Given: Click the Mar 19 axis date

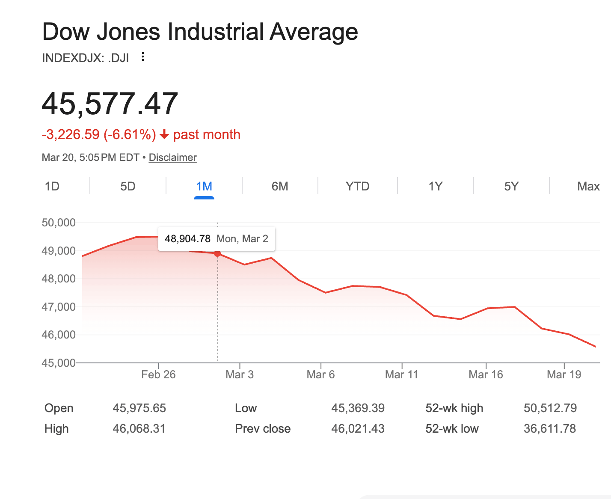Looking at the screenshot, I should point(564,375).
